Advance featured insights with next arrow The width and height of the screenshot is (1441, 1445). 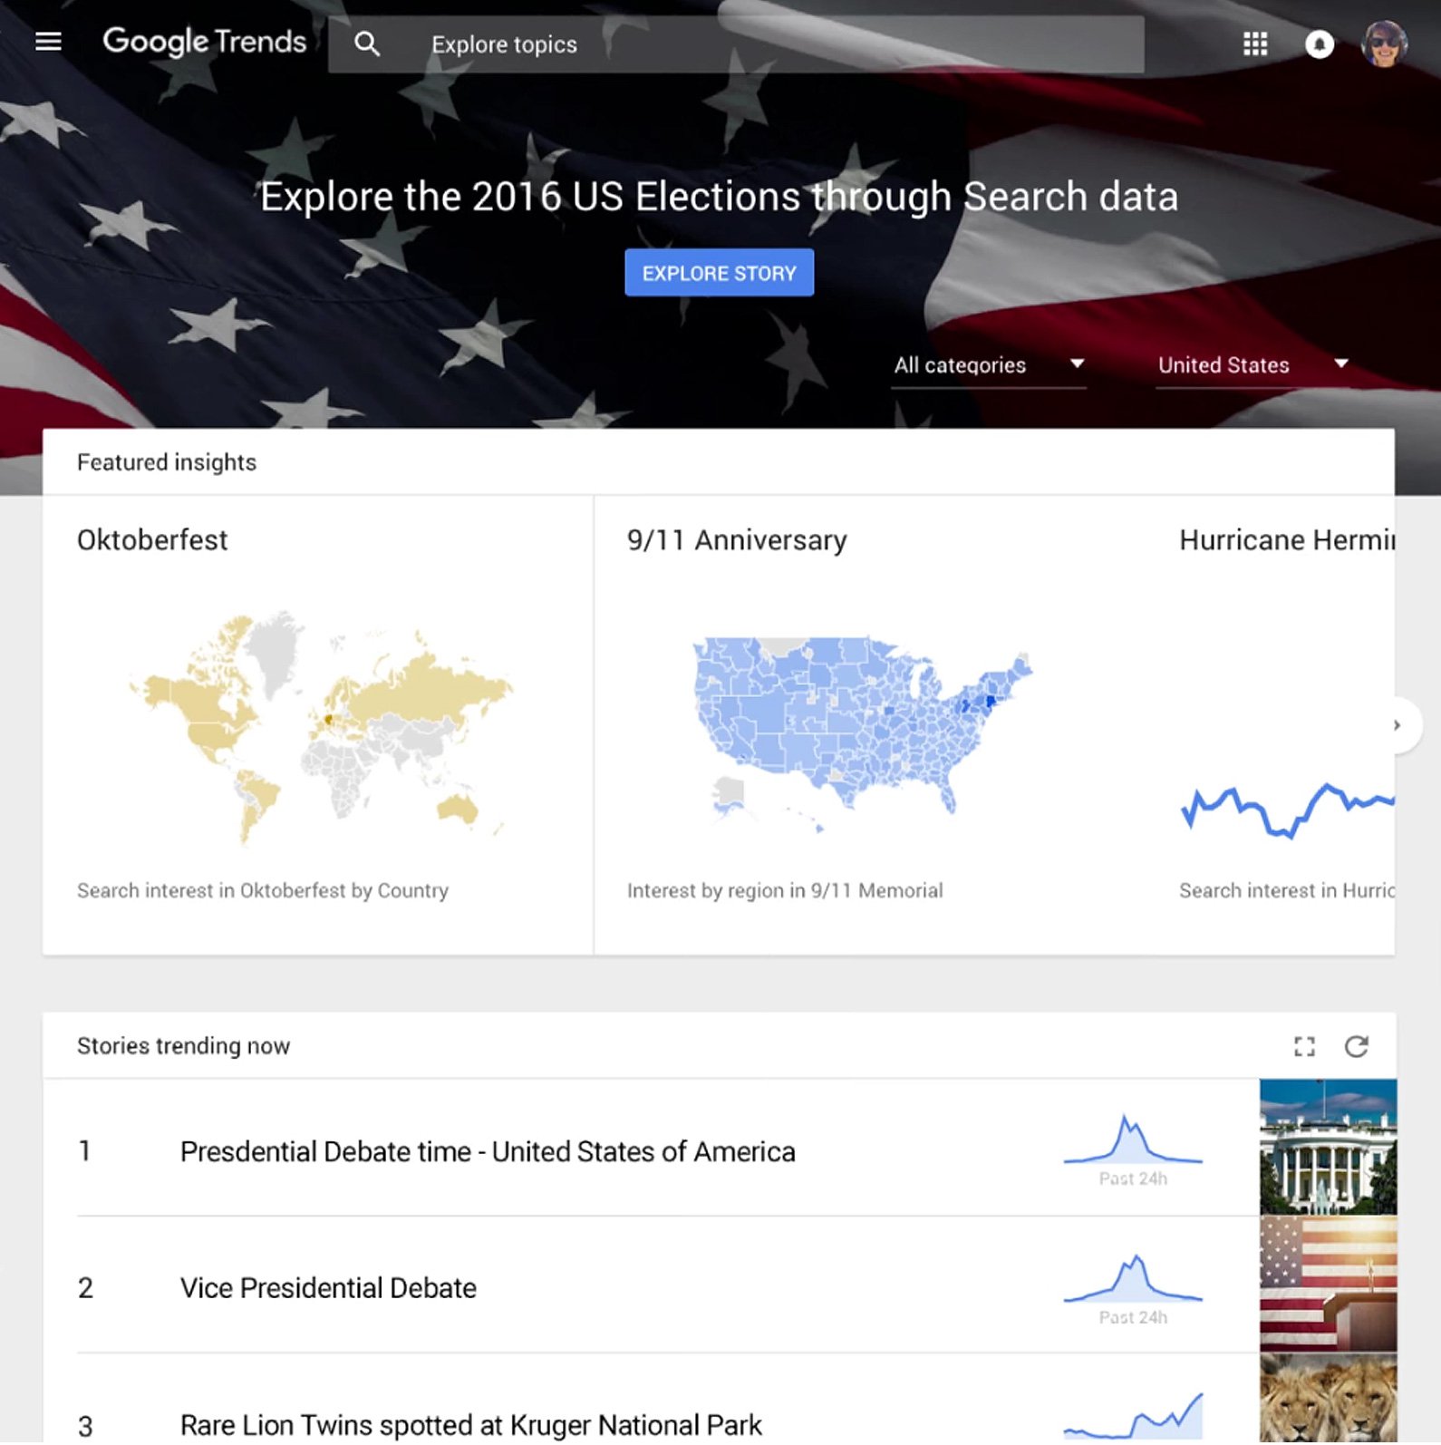1397,725
